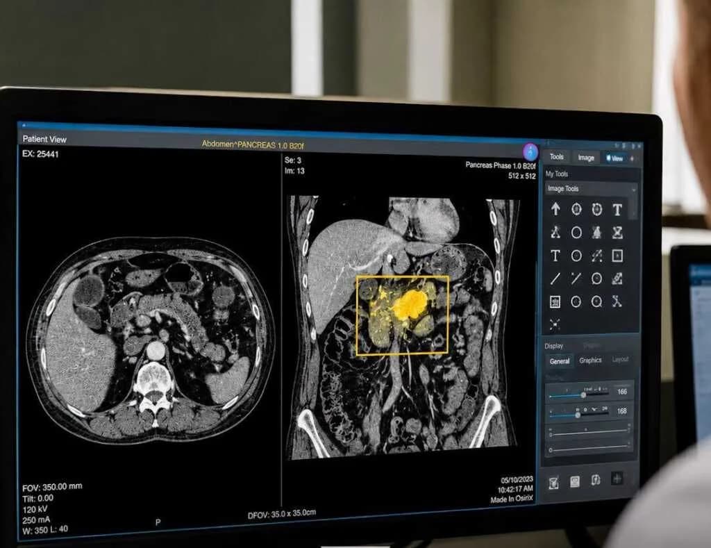The width and height of the screenshot is (711, 548).
Task: Switch to the Image tab
Action: pyautogui.click(x=586, y=158)
